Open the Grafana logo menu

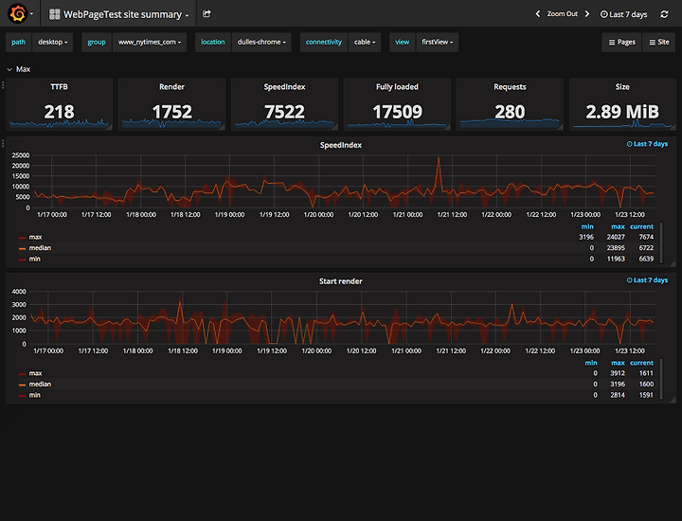point(20,13)
